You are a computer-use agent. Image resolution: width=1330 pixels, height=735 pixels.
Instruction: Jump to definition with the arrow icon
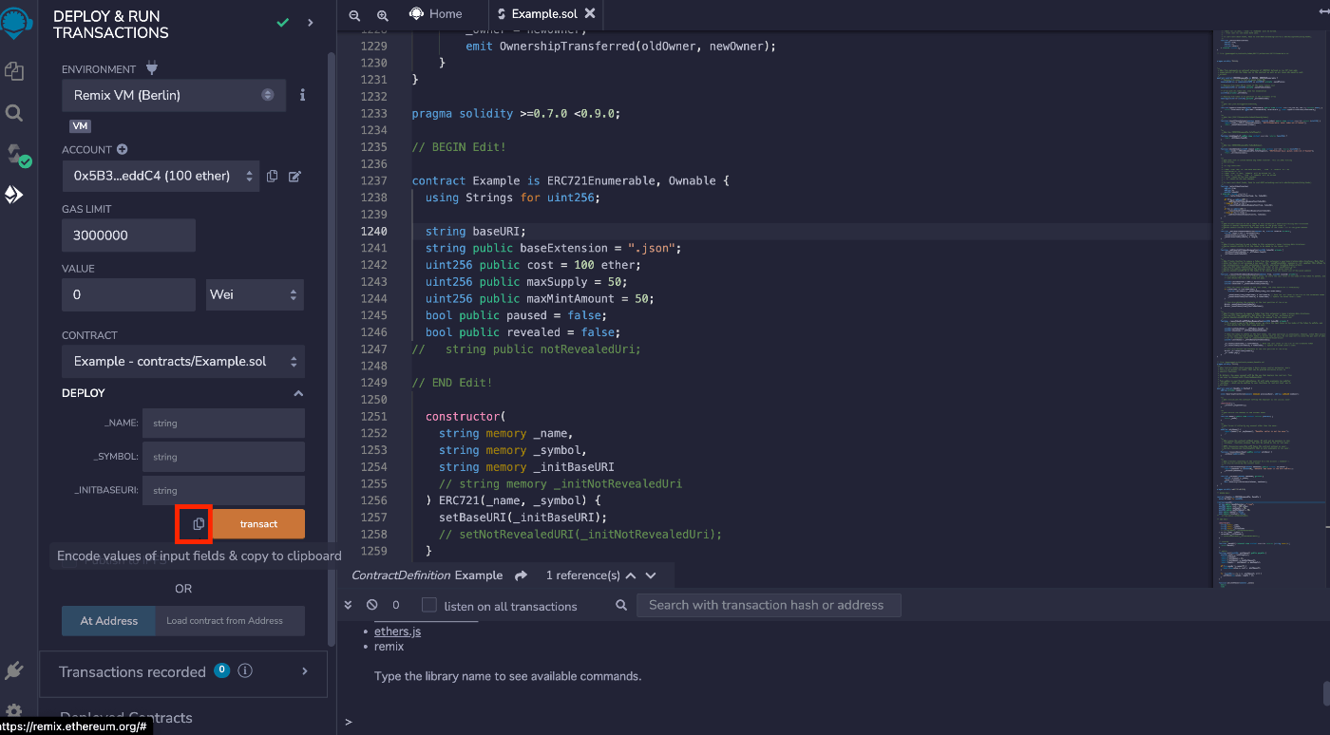pyautogui.click(x=521, y=575)
